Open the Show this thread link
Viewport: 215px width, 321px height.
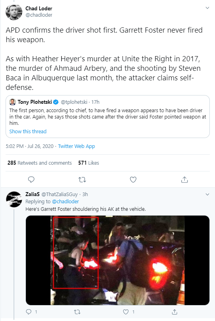28,131
